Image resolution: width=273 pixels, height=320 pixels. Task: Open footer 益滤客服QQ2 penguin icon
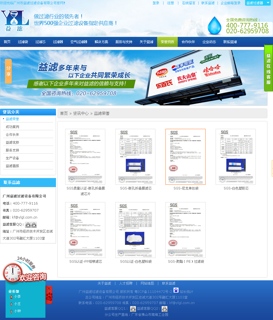tap(165, 309)
